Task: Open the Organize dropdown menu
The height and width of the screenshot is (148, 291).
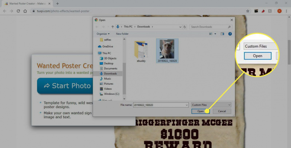Action: pyautogui.click(x=103, y=34)
